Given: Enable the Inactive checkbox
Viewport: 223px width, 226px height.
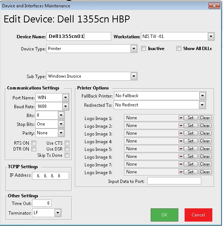Looking at the screenshot, I should (144, 49).
